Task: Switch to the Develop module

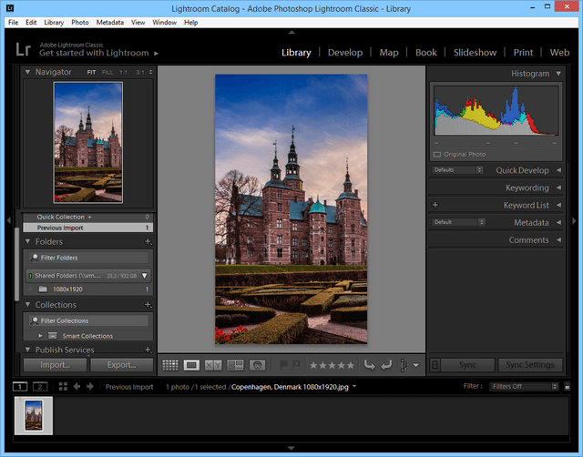Action: click(344, 53)
